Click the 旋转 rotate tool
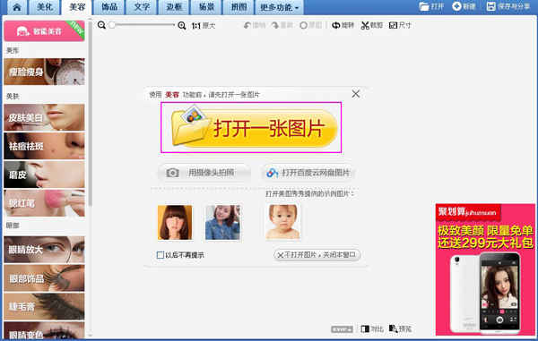The height and width of the screenshot is (341, 538). pos(343,25)
